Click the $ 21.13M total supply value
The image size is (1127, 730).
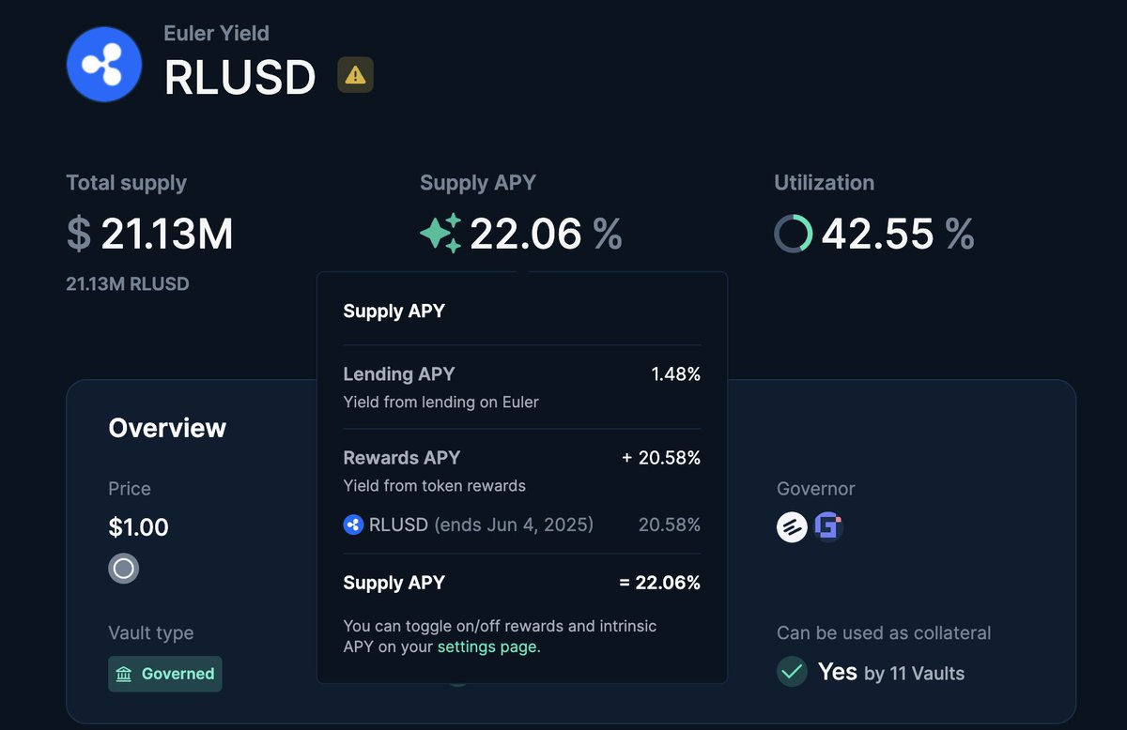[149, 234]
